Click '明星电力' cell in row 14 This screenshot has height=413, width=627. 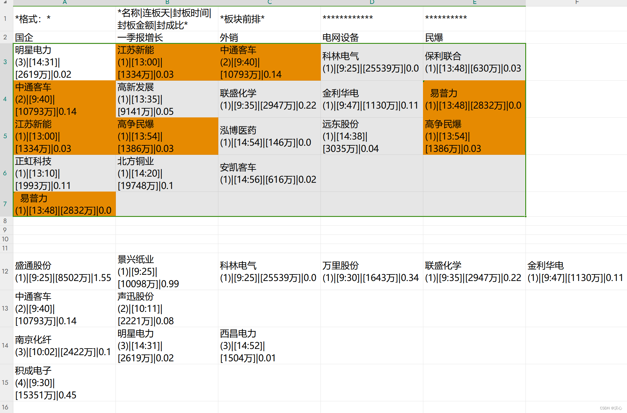point(167,346)
